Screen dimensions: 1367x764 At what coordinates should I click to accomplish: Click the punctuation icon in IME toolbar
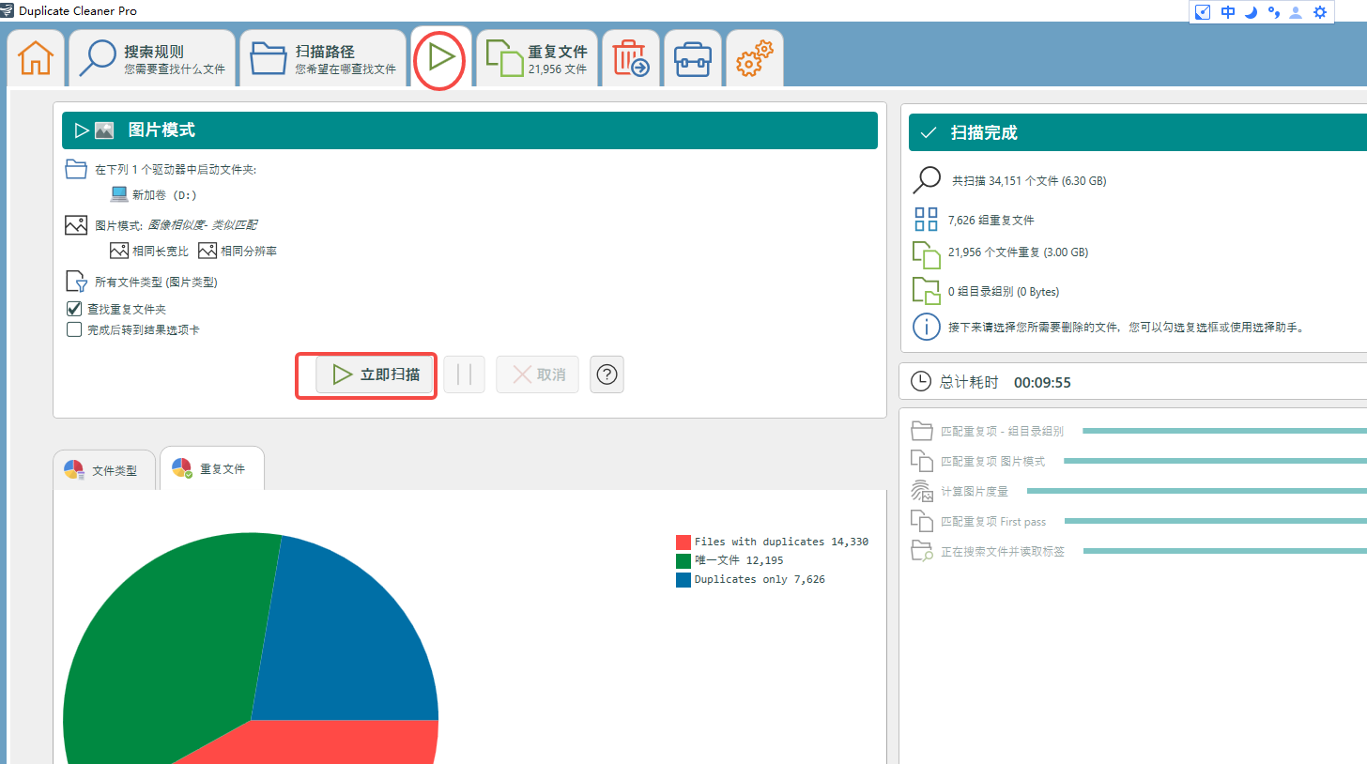[1274, 12]
